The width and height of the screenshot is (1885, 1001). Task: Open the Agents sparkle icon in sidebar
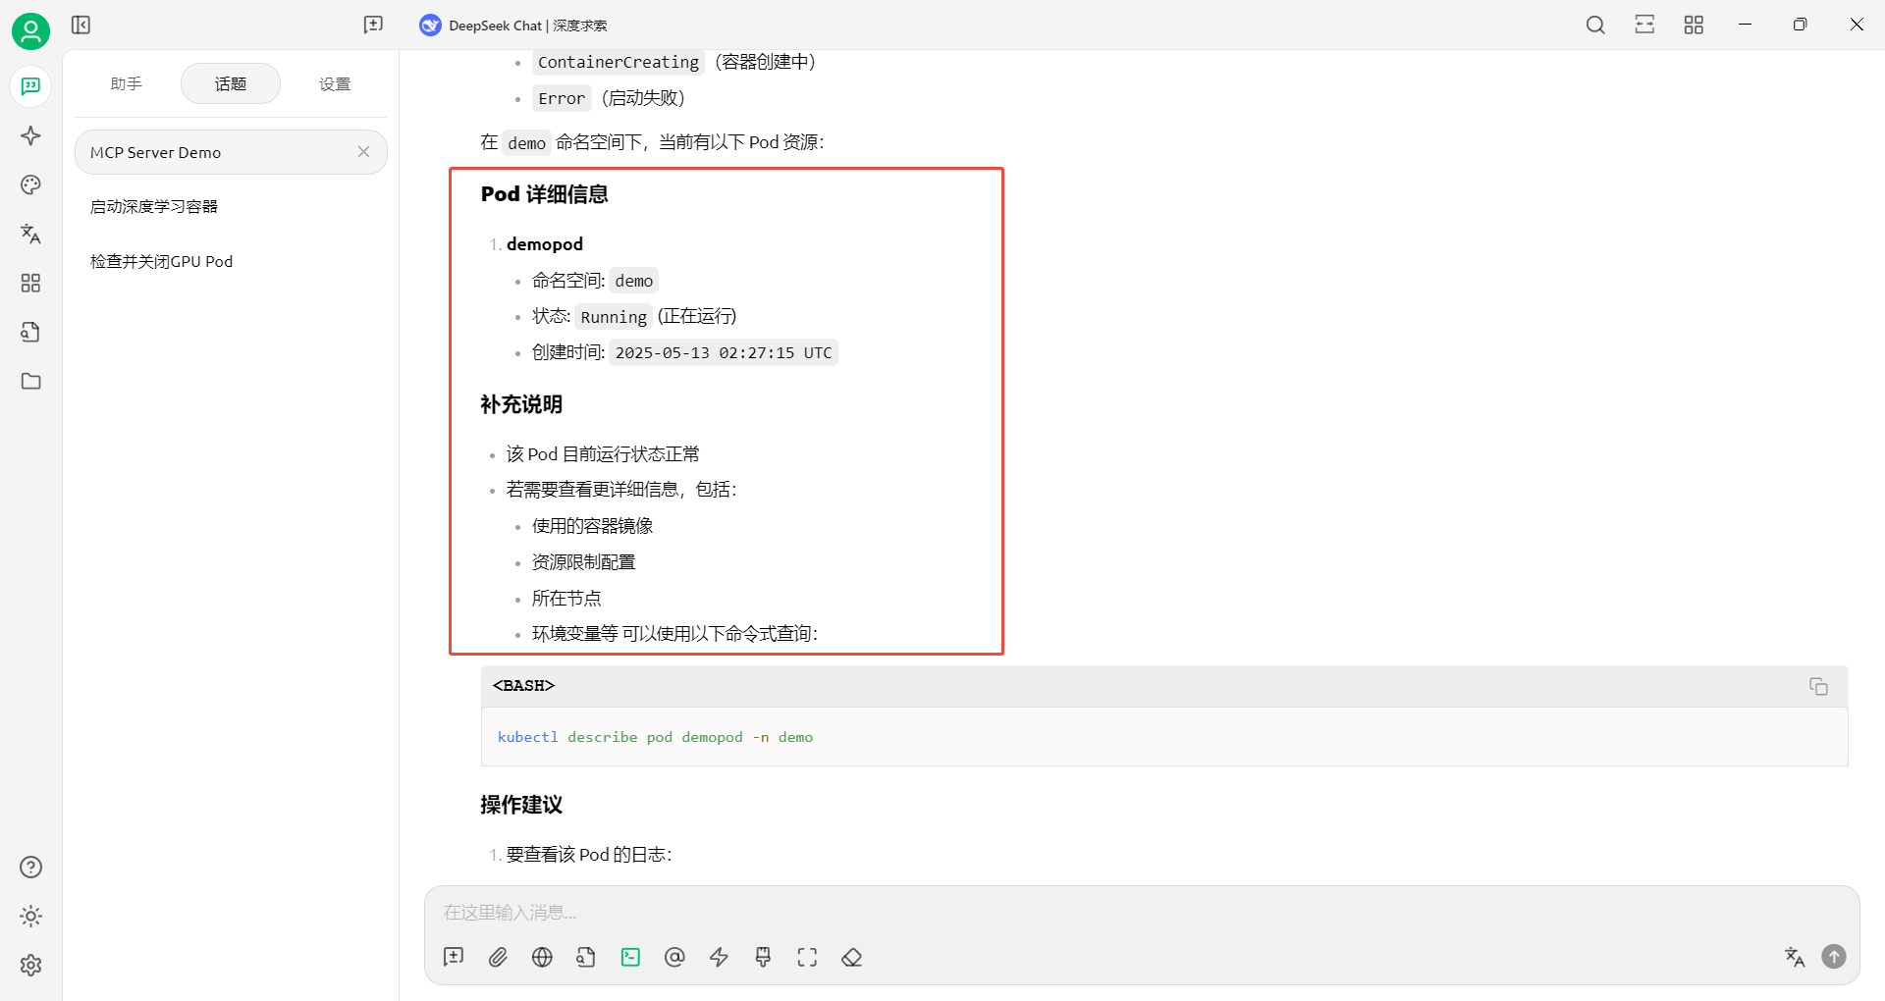[x=30, y=135]
